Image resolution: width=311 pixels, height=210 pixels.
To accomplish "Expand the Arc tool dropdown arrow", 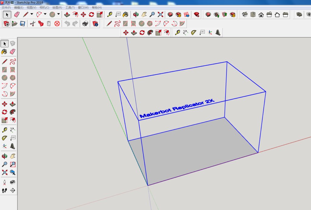I will click(45, 14).
